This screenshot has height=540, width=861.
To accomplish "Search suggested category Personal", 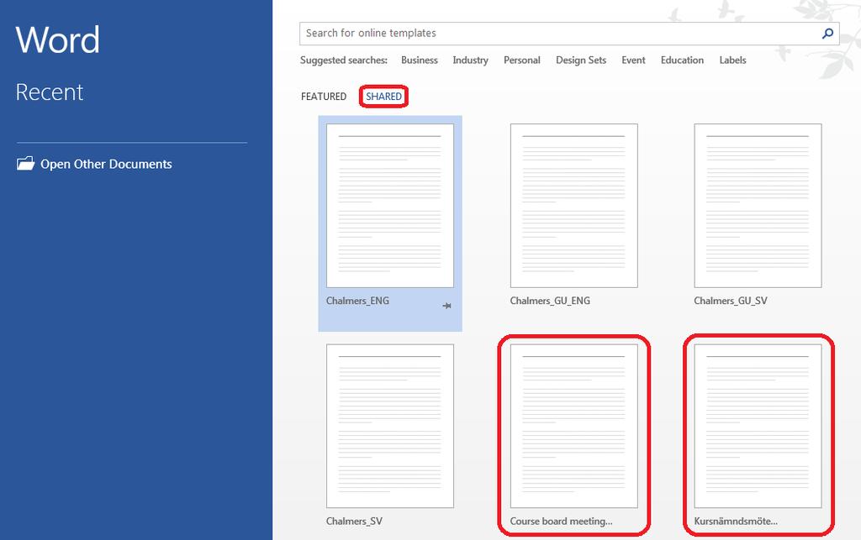I will point(521,60).
